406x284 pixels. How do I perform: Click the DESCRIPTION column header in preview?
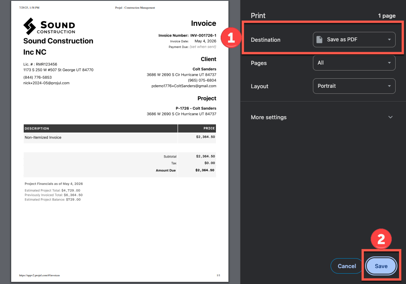(x=37, y=129)
